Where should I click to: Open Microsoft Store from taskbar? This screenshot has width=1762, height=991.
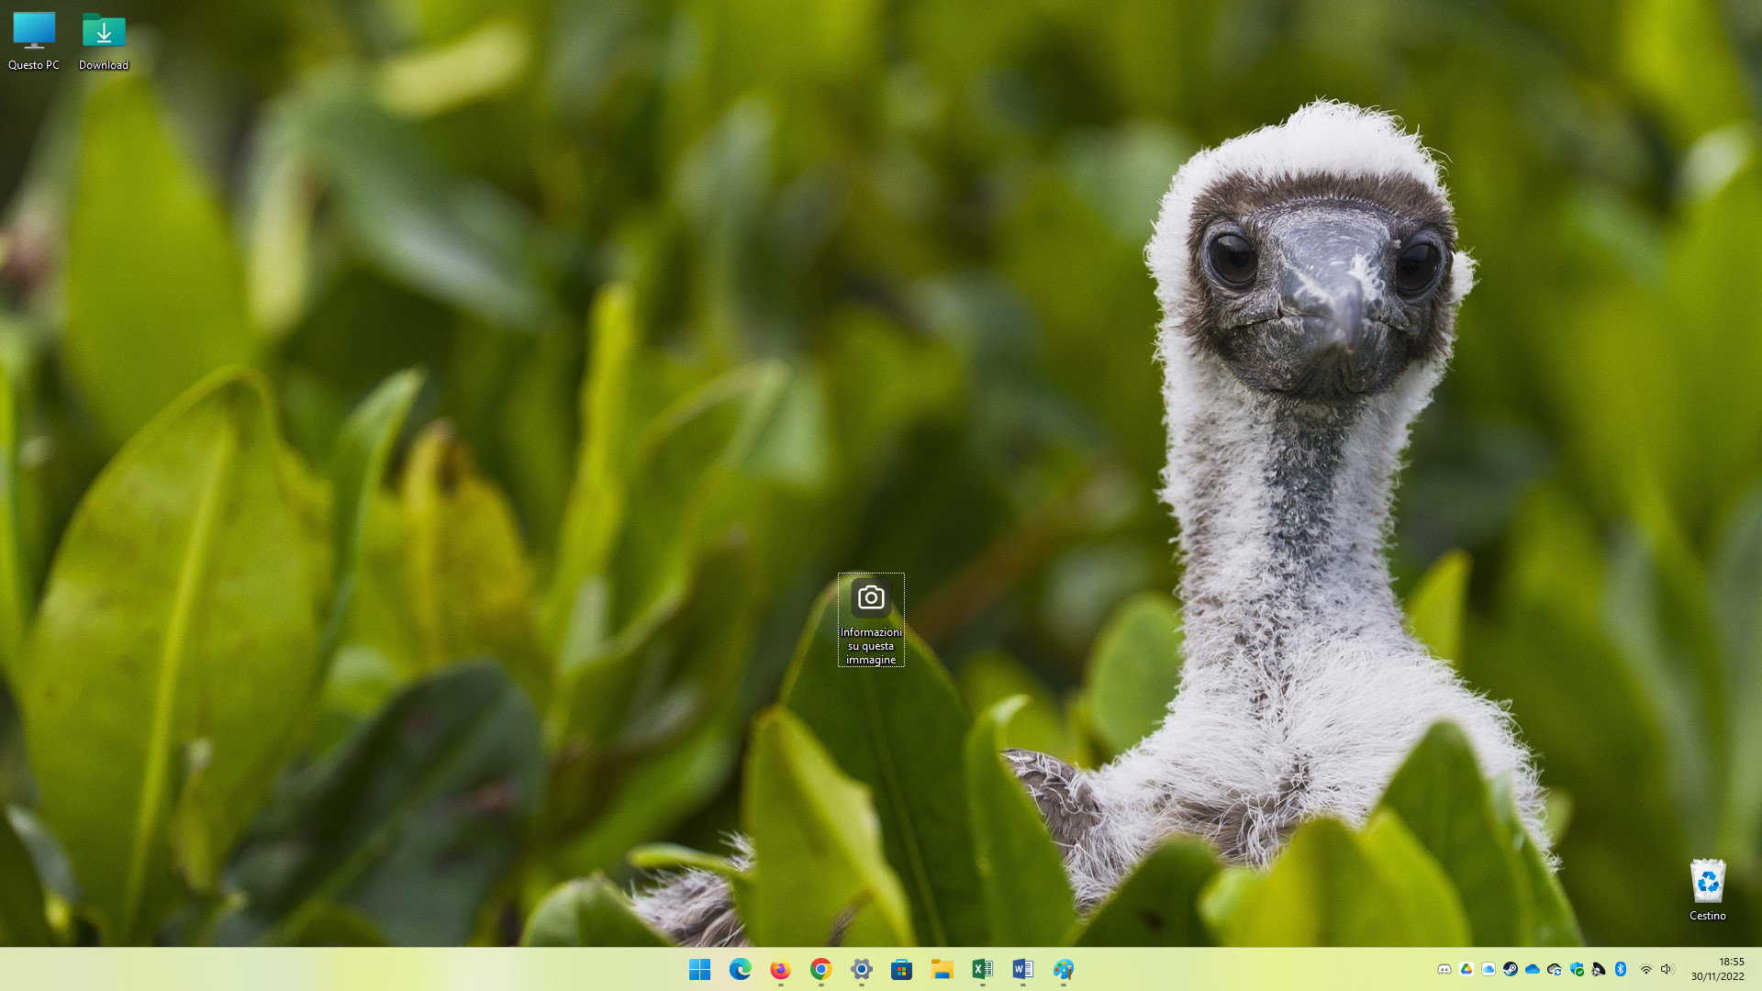pyautogui.click(x=901, y=969)
